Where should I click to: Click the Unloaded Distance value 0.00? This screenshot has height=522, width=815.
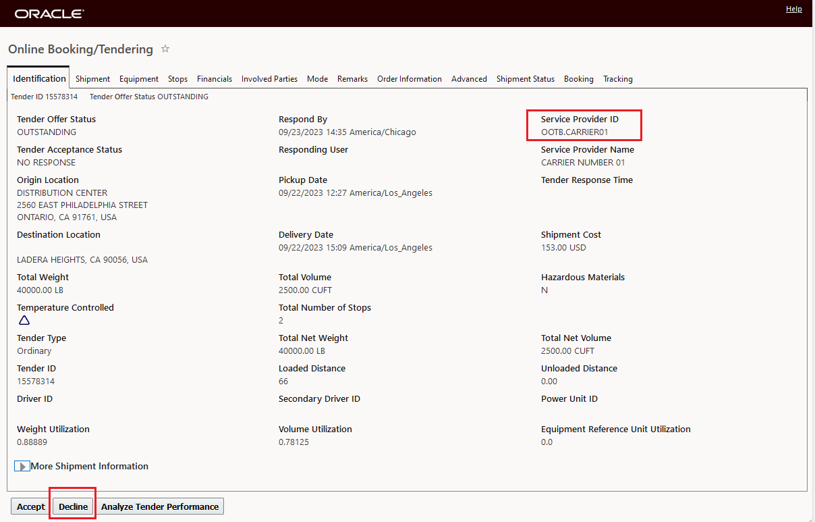coord(550,382)
